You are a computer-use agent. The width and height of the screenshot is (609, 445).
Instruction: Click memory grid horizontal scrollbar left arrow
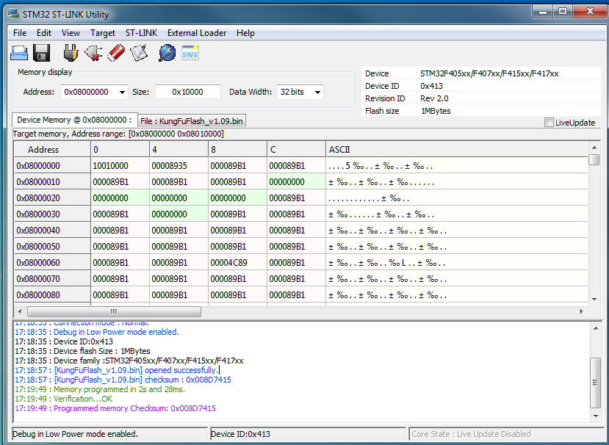pyautogui.click(x=20, y=311)
